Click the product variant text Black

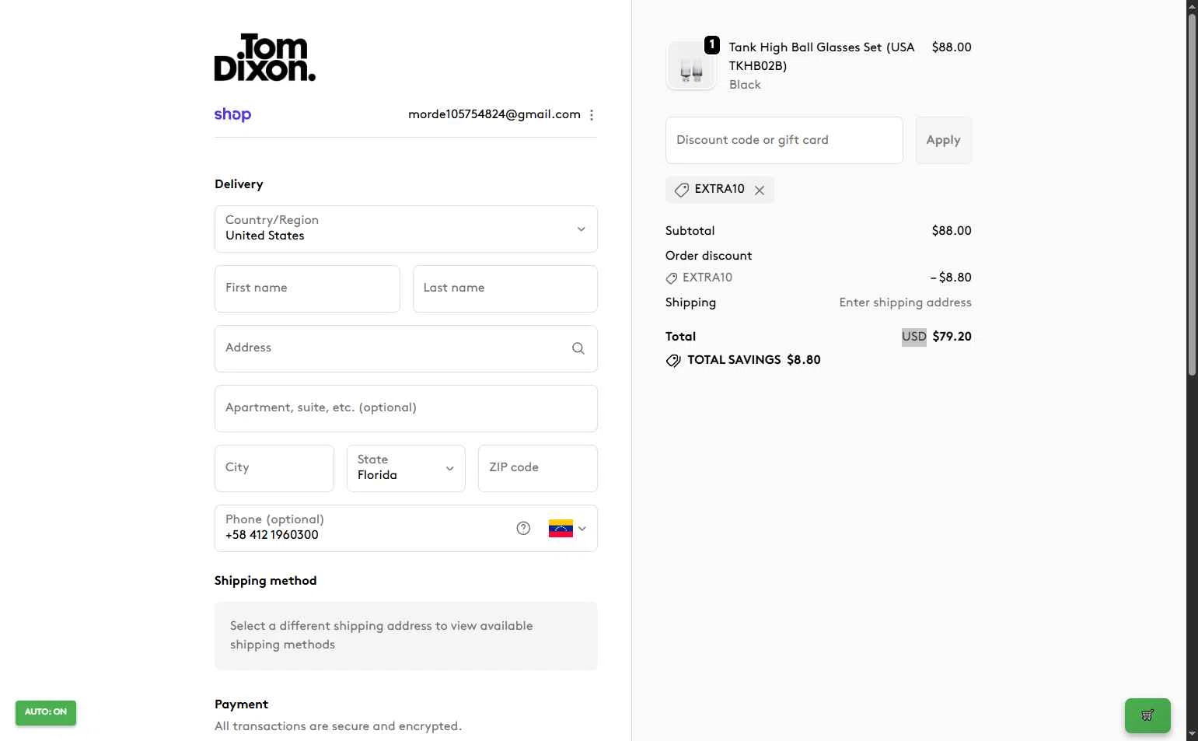pyautogui.click(x=745, y=85)
